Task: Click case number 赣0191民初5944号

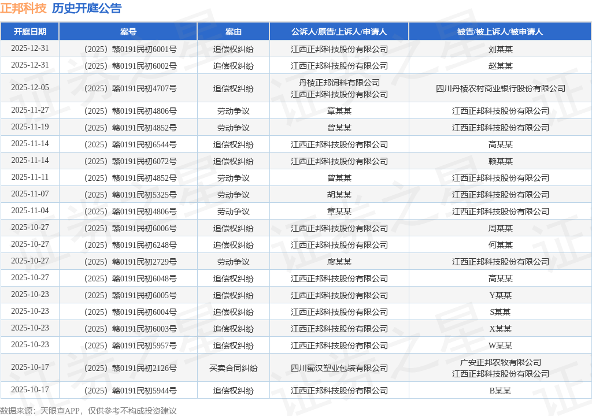Action: pyautogui.click(x=130, y=391)
